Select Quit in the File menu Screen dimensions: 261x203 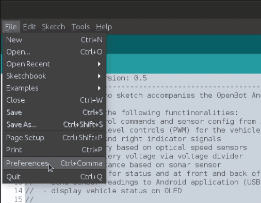(54, 177)
